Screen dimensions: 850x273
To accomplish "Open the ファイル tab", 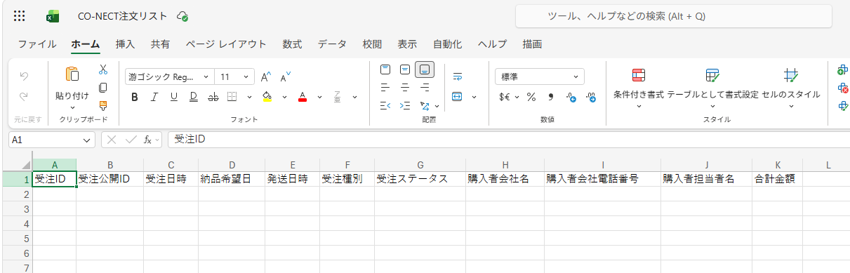I will [x=37, y=44].
